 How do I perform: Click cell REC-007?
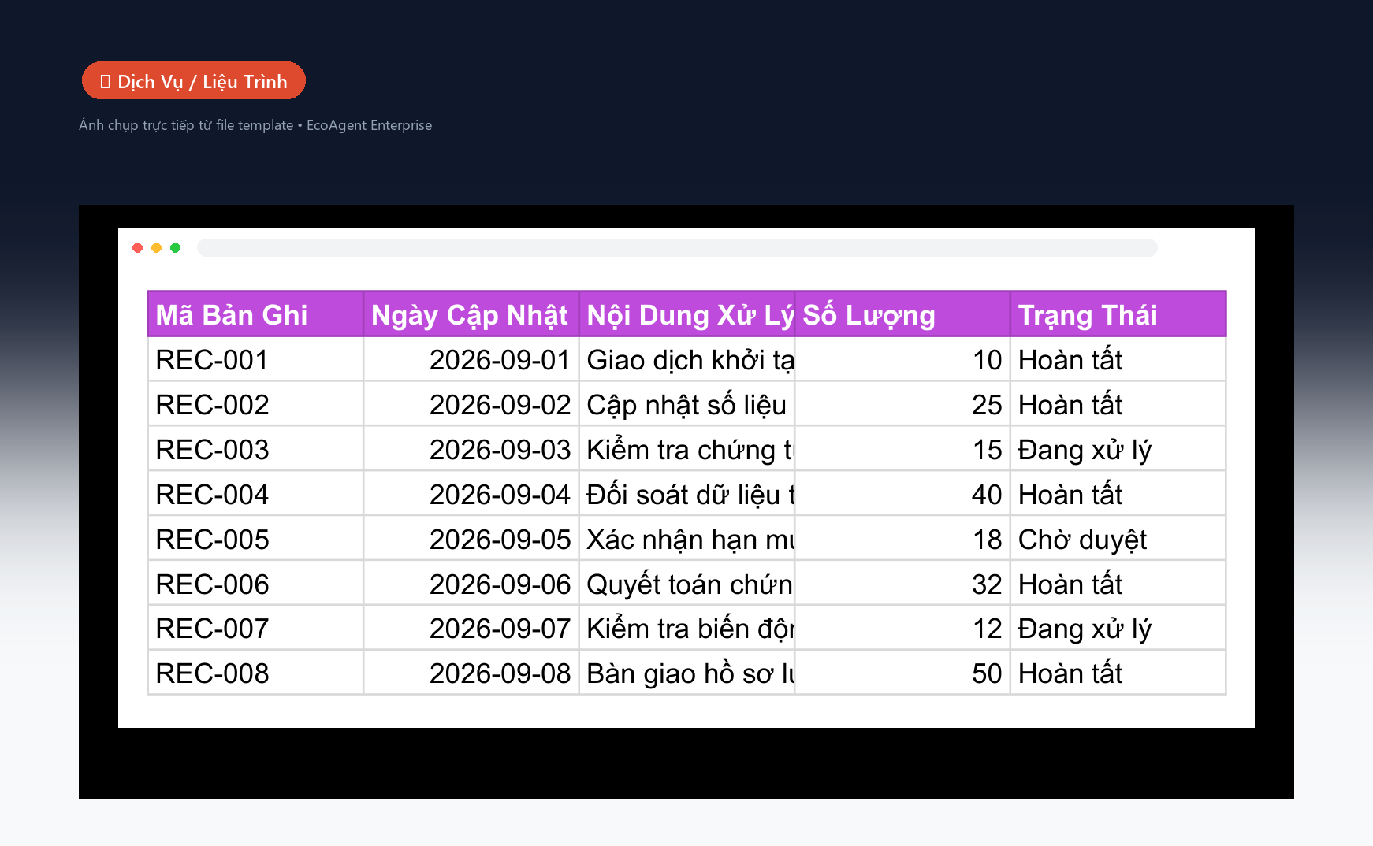coord(255,628)
